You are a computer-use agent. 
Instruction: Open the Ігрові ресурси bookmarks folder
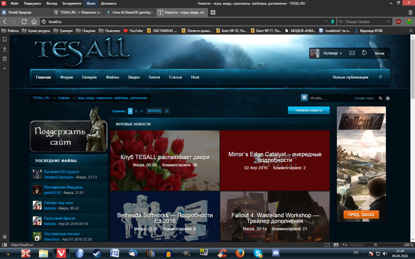pos(36,31)
